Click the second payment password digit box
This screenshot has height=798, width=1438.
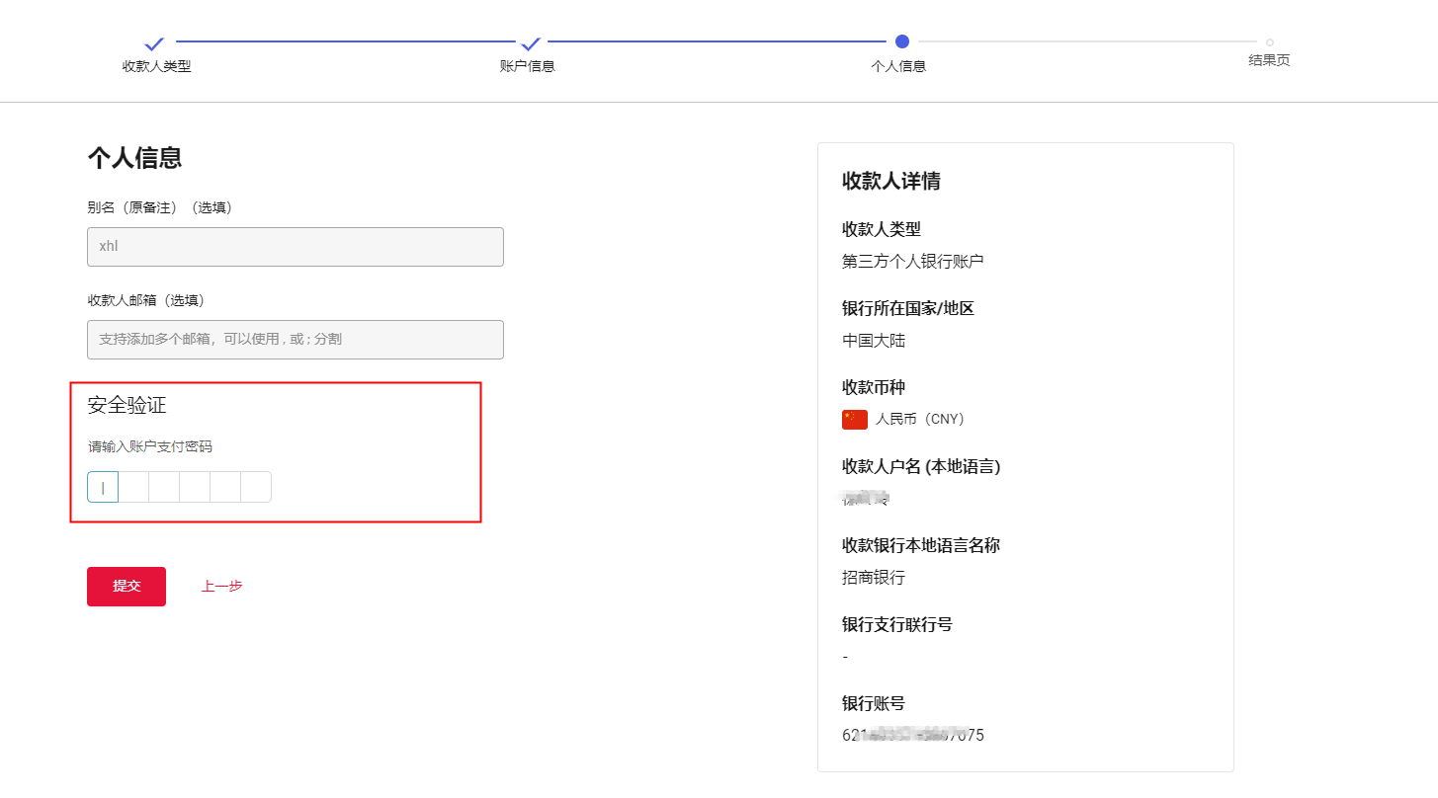[x=133, y=487]
